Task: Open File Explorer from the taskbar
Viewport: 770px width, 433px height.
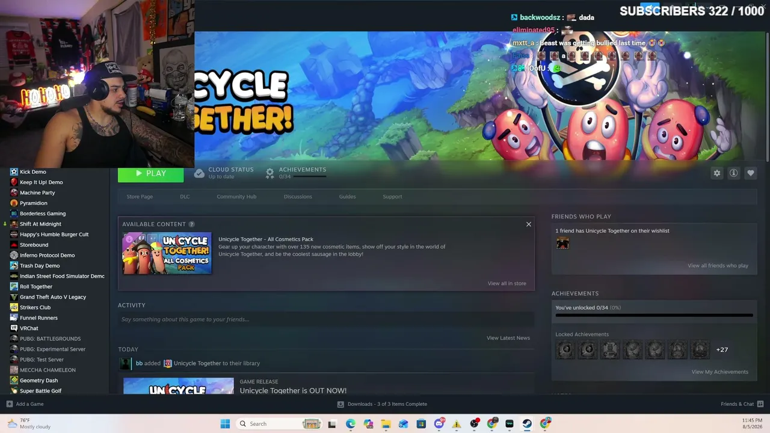Action: point(386,424)
